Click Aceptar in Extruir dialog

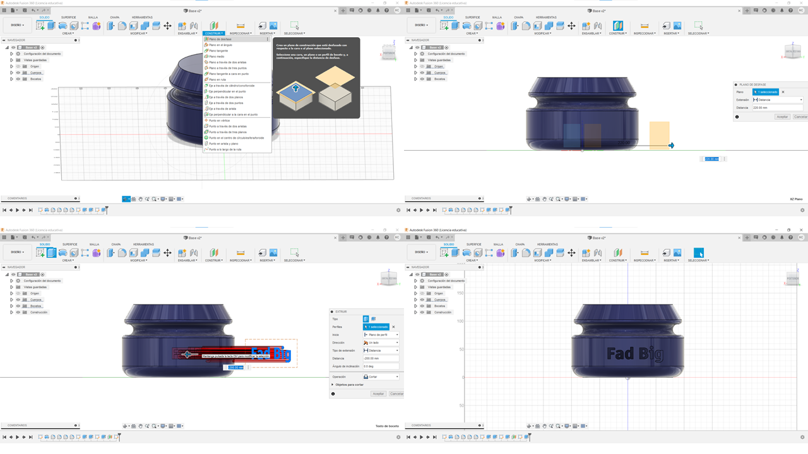tap(378, 393)
